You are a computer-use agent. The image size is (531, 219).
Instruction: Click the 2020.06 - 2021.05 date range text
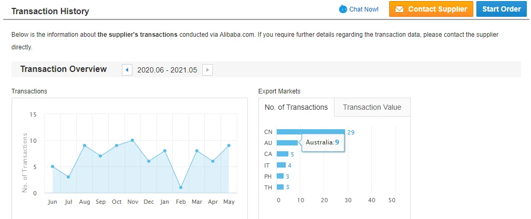(x=167, y=70)
